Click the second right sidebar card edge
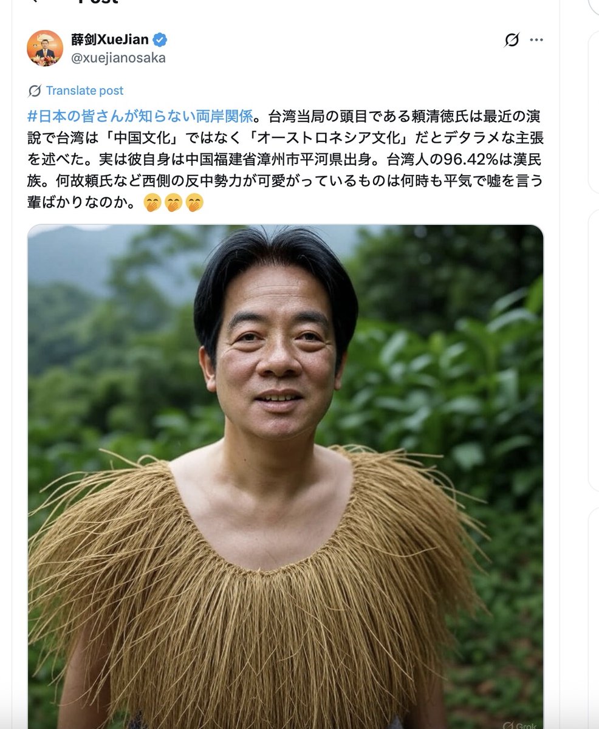The image size is (599, 729). click(594, 352)
